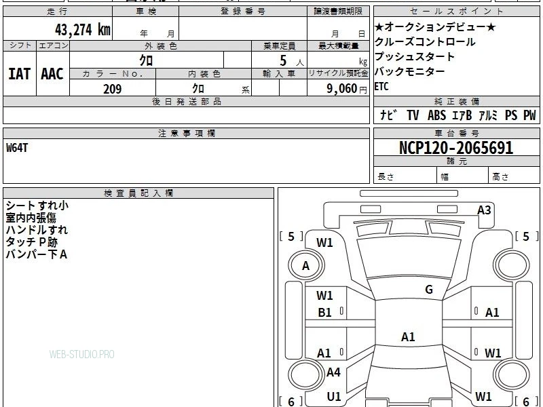Click the 43,274 km mileage value
The width and height of the screenshot is (543, 407).
[x=82, y=30]
